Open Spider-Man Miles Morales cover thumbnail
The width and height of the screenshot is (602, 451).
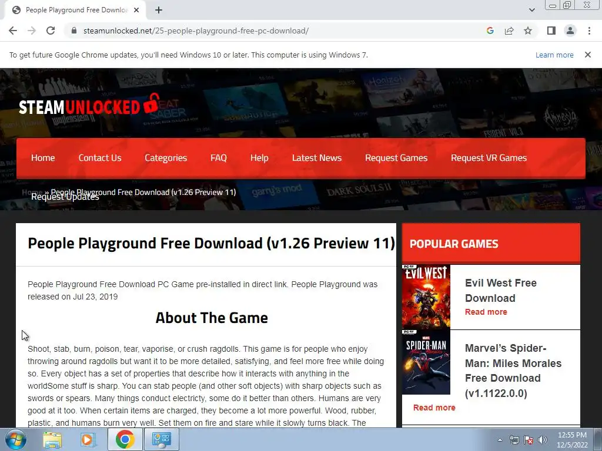pyautogui.click(x=426, y=362)
